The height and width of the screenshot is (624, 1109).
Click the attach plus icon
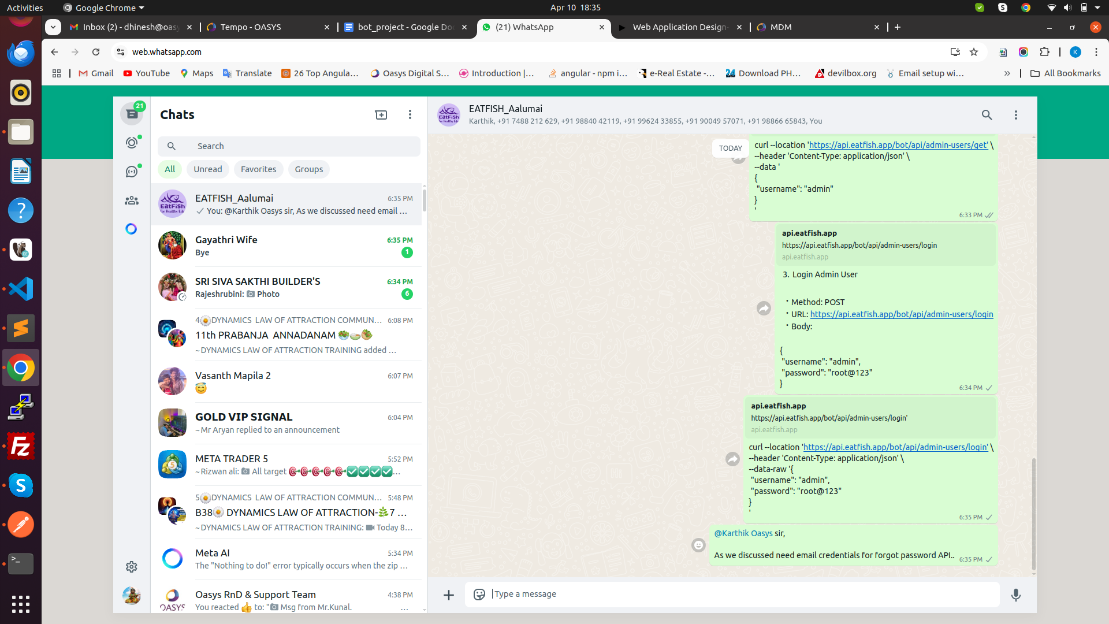[x=449, y=595]
